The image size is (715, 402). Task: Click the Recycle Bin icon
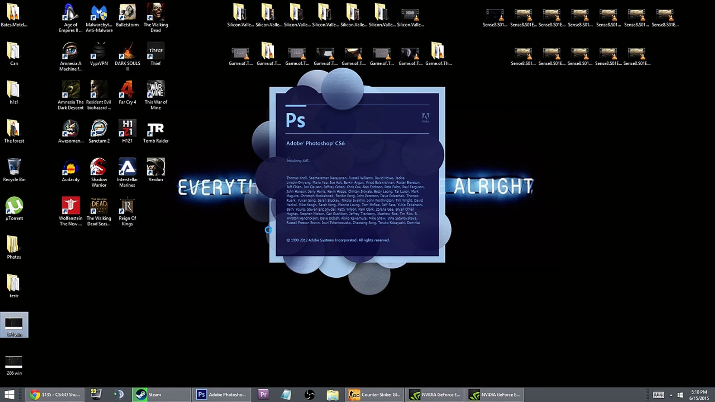pyautogui.click(x=14, y=168)
